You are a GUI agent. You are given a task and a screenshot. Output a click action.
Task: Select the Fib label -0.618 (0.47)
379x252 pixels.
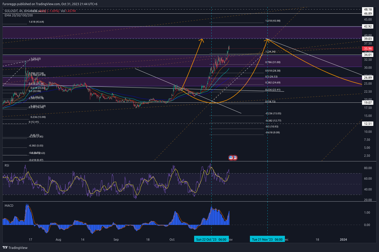[x=36, y=160]
